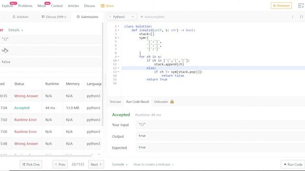Click the Pick One button
The height and width of the screenshot is (171, 305).
31,164
